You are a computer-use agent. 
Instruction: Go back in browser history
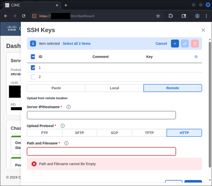(x=6, y=16)
